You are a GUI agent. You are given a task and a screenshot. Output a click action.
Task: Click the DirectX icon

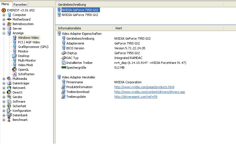click(9, 92)
